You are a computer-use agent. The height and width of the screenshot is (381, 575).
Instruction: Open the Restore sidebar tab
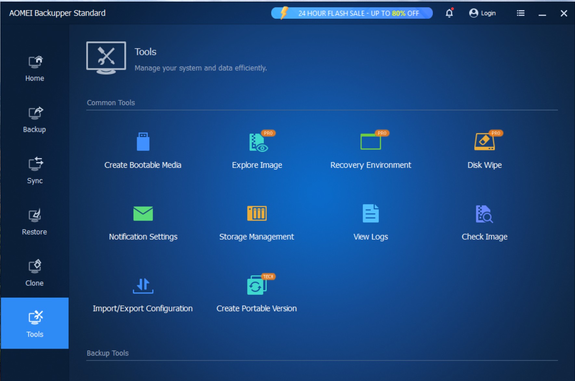35,222
